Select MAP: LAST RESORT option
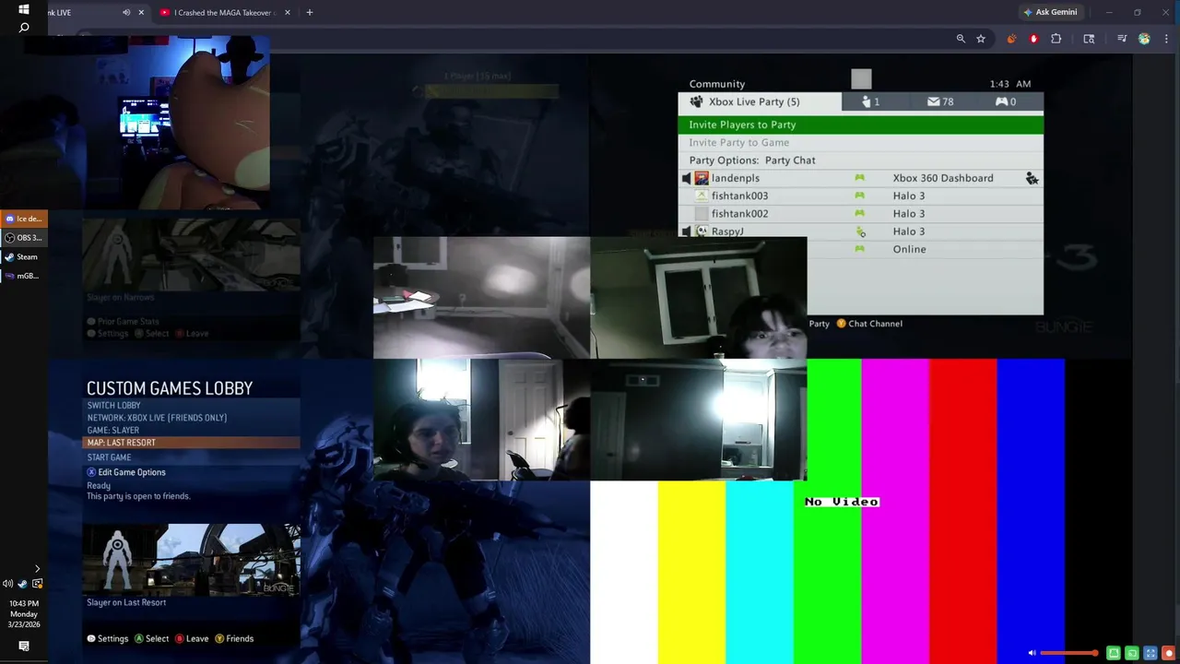 [x=192, y=443]
